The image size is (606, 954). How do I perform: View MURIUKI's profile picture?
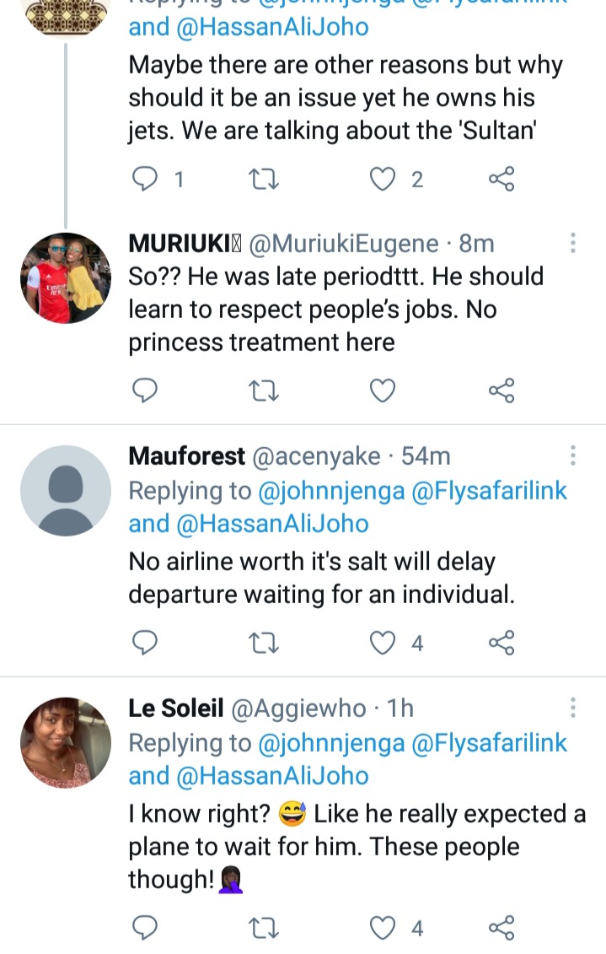click(x=66, y=278)
